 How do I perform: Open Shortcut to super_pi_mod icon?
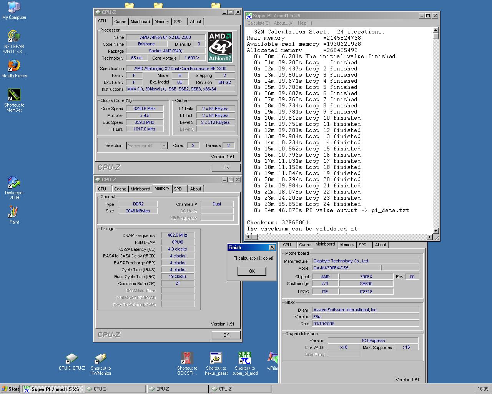pyautogui.click(x=245, y=364)
